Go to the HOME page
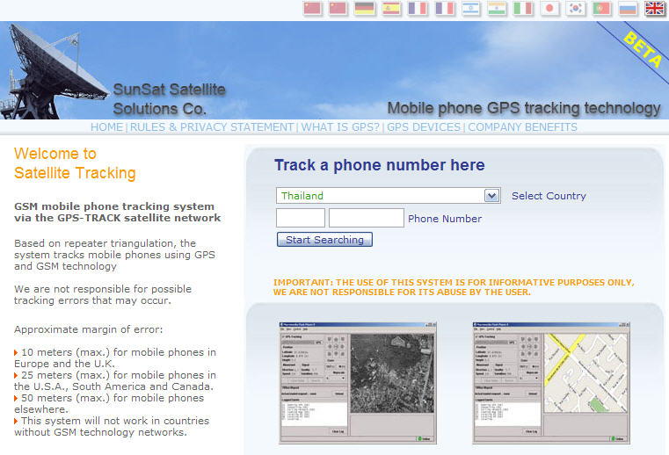669x455 pixels. [106, 127]
